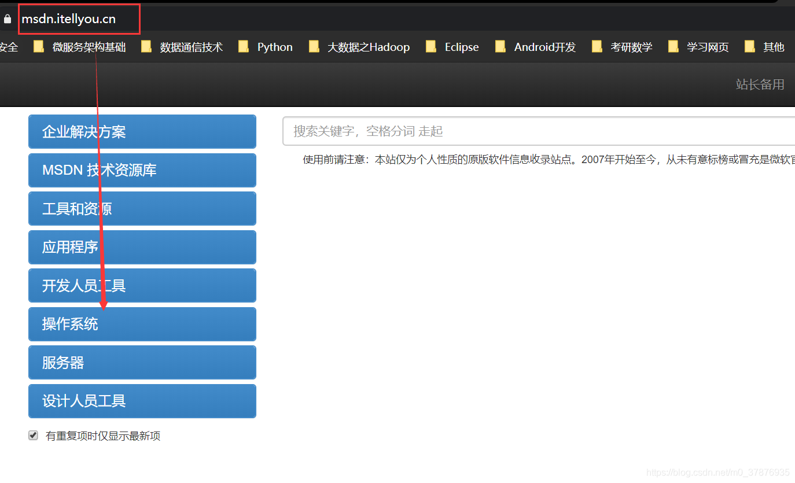Expand the 设计人员工具 category

142,401
